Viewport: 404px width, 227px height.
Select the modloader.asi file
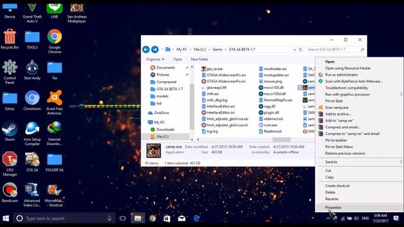[x=273, y=69]
